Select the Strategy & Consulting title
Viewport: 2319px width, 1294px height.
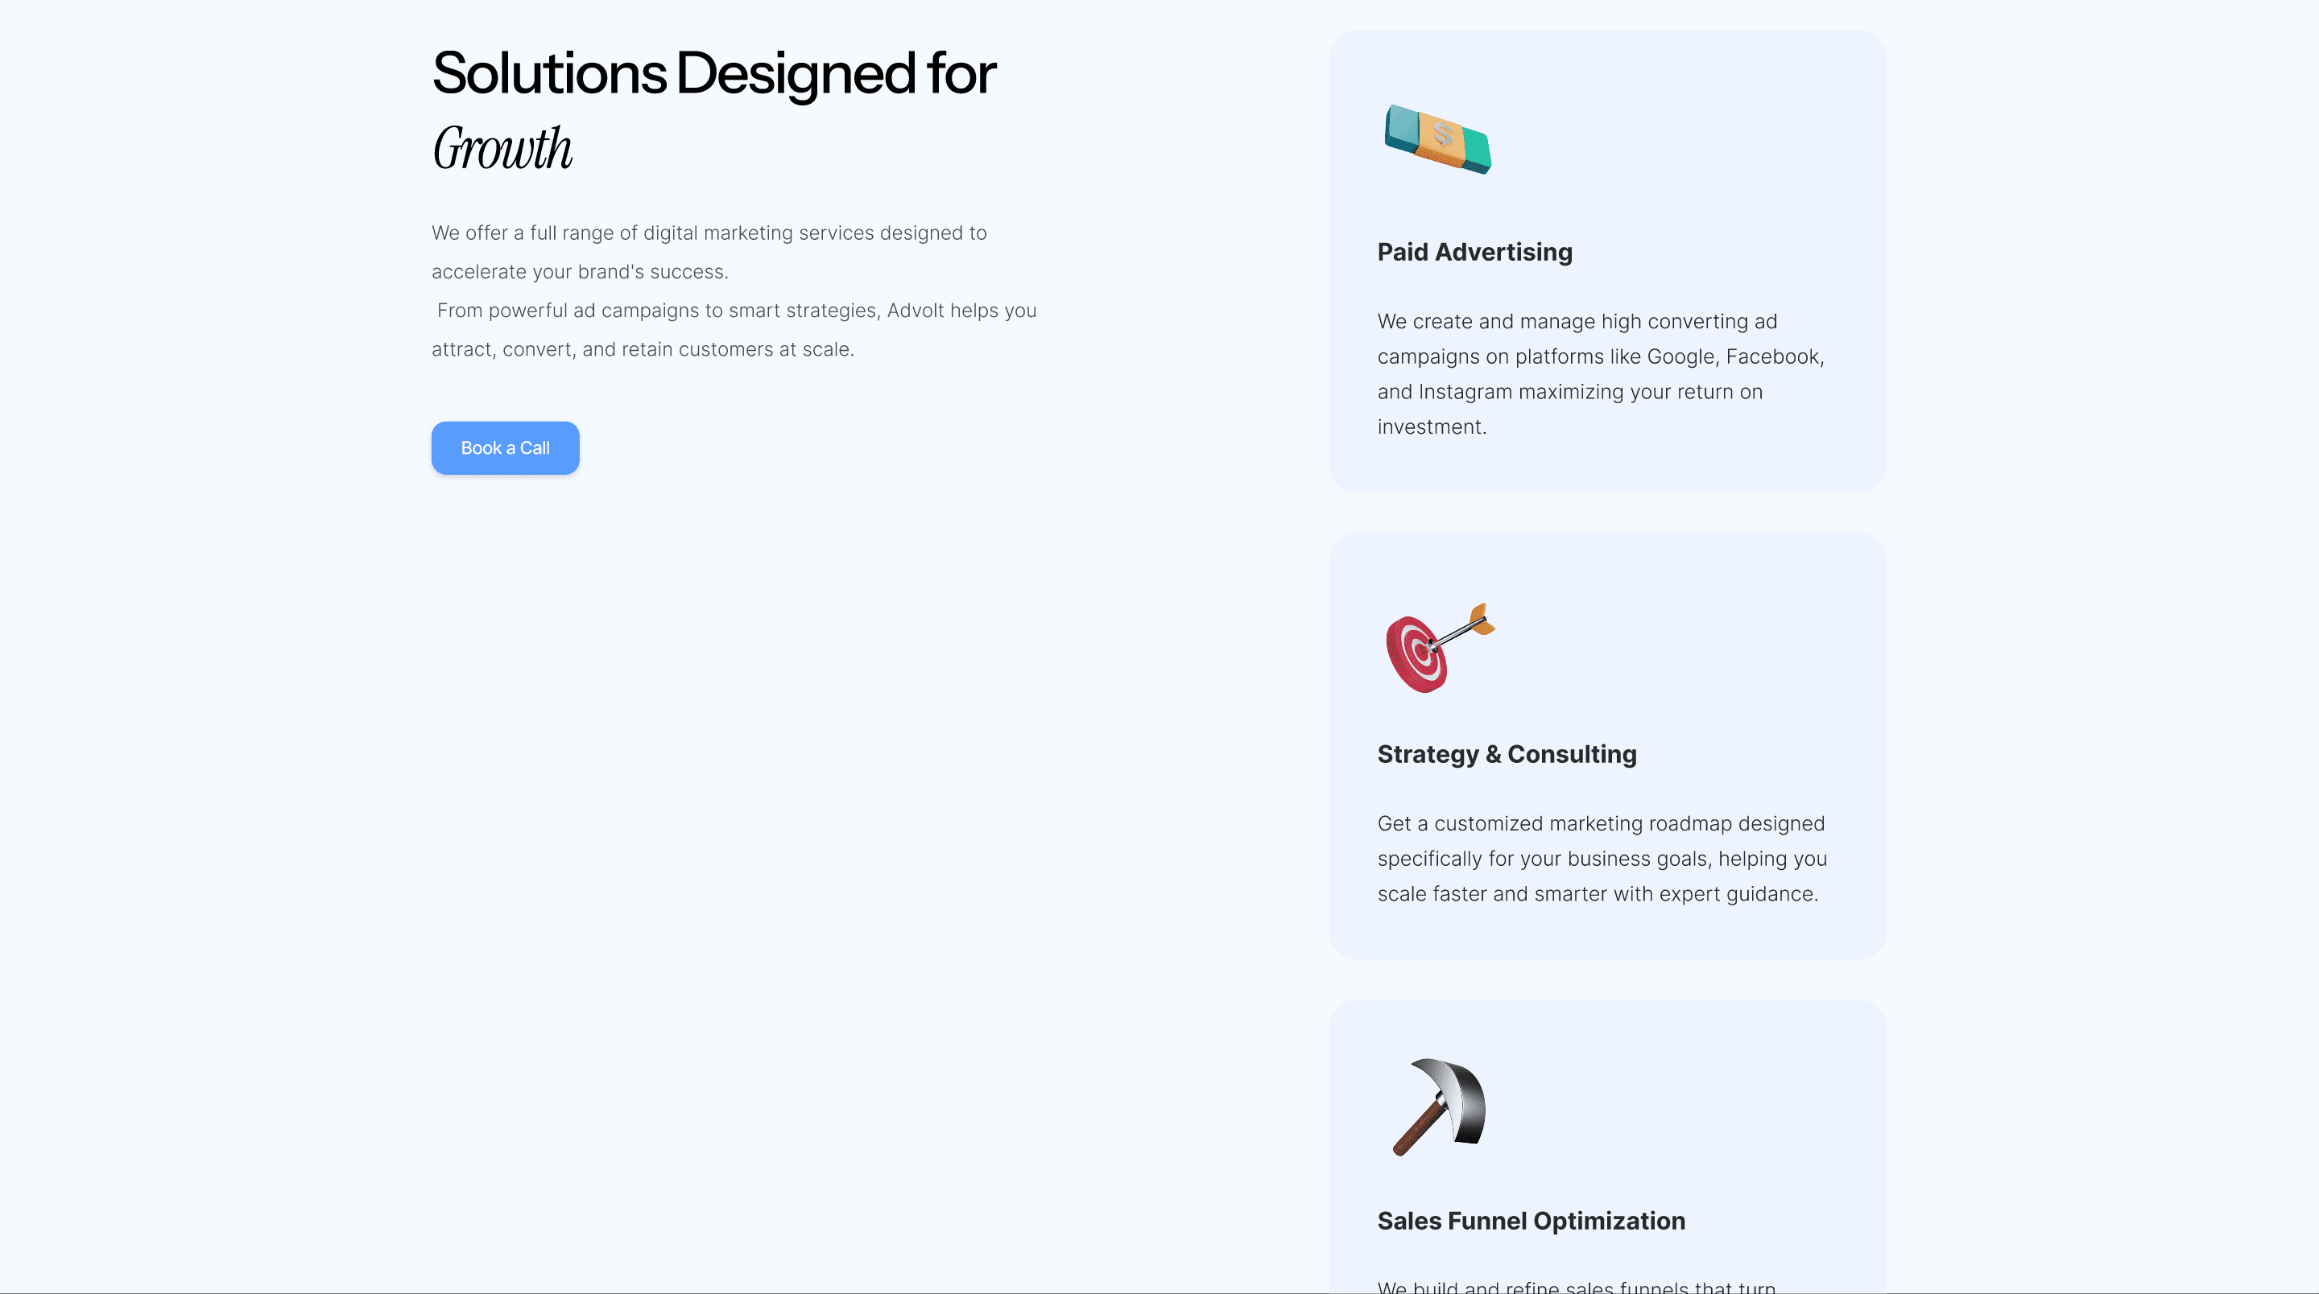tap(1506, 754)
